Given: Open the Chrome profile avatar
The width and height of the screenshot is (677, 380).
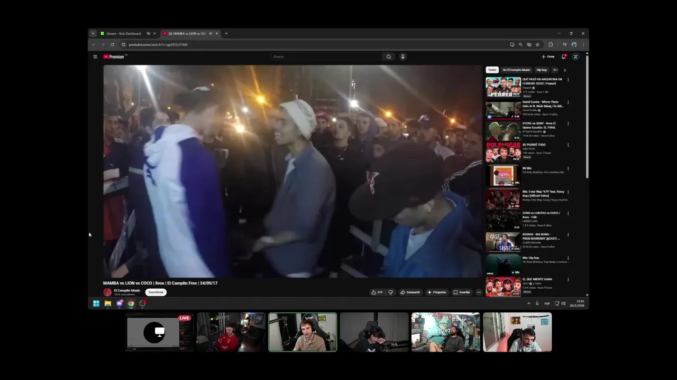Looking at the screenshot, I should coord(574,44).
